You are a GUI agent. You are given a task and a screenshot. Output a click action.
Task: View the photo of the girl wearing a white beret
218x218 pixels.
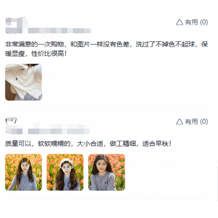tap(65, 172)
